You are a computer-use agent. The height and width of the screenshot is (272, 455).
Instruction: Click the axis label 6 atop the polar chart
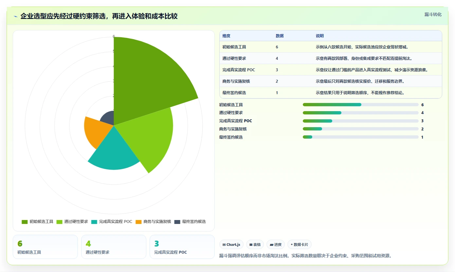point(114,37)
